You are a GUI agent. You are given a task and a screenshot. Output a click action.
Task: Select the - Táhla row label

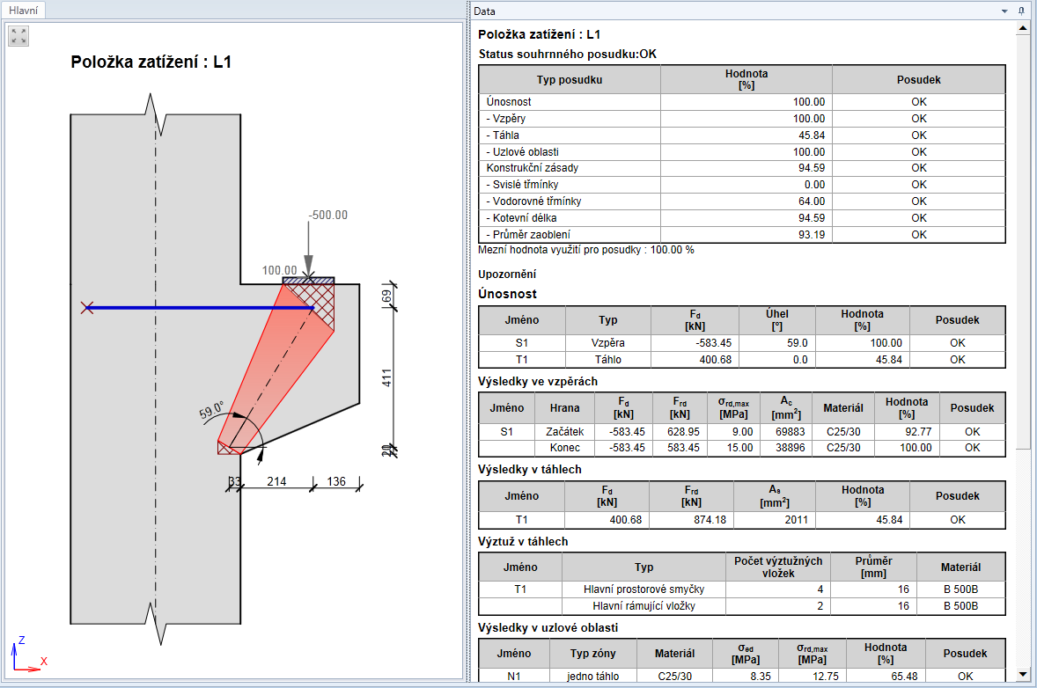tap(503, 135)
